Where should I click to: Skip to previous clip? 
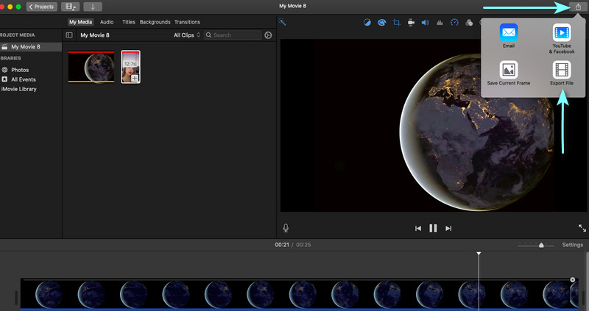point(417,228)
